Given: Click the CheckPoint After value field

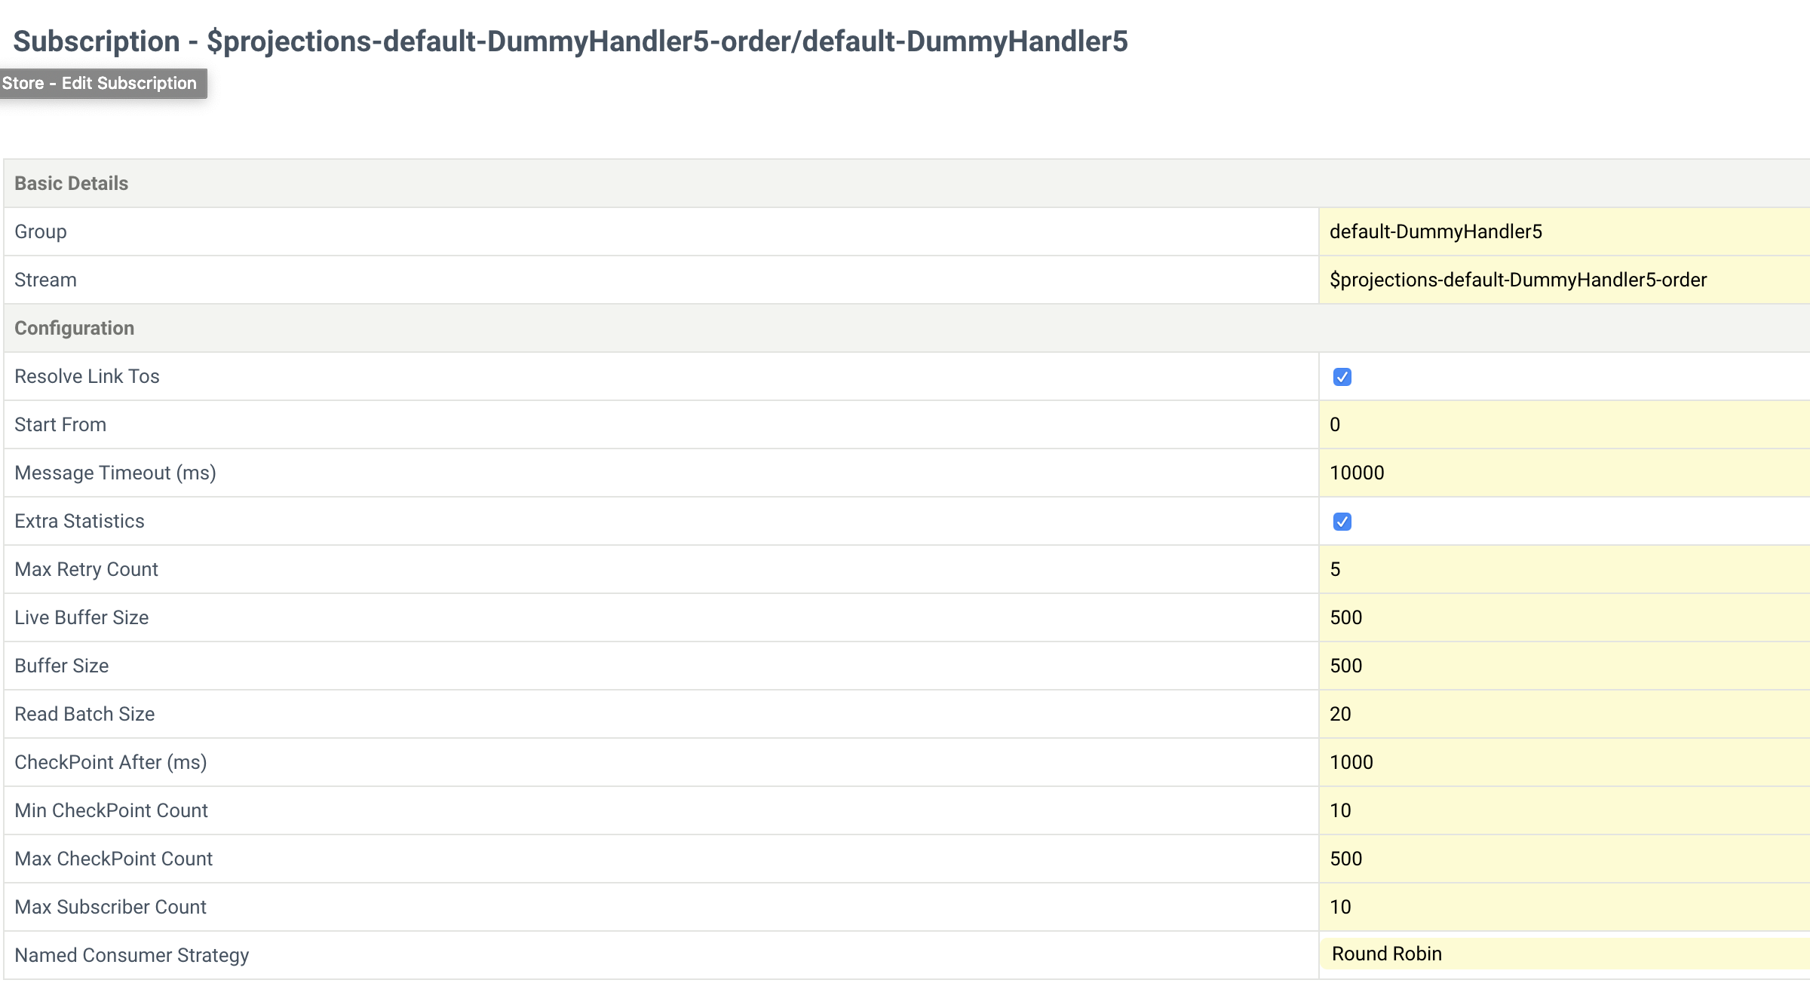Looking at the screenshot, I should pos(1564,762).
